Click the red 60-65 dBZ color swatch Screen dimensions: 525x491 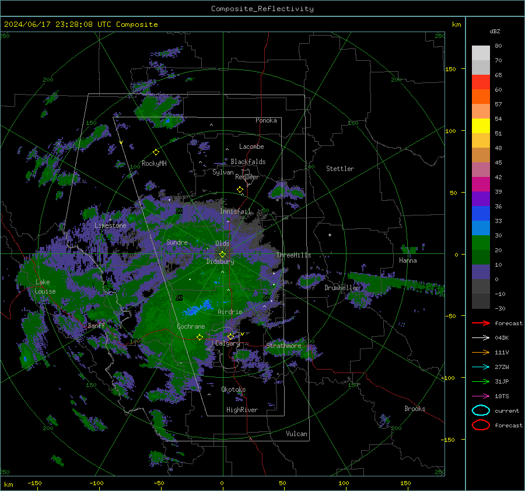(x=481, y=82)
